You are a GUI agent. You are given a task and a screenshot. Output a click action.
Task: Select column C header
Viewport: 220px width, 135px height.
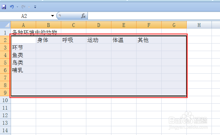point(74,25)
